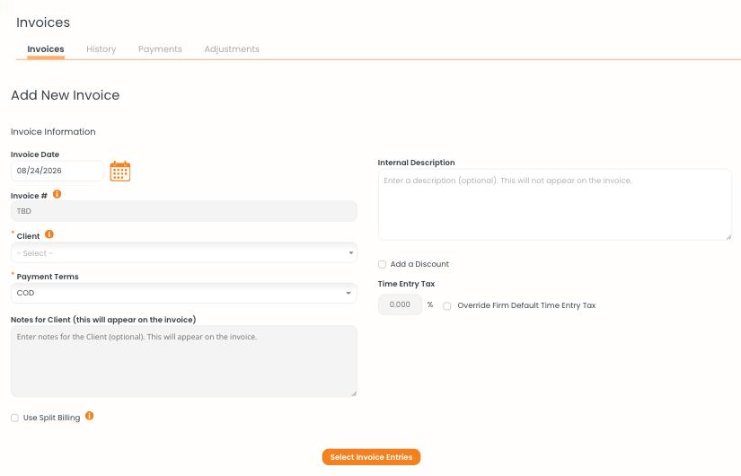741x476 pixels.
Task: Switch to the Invoices tab
Action: tap(46, 49)
